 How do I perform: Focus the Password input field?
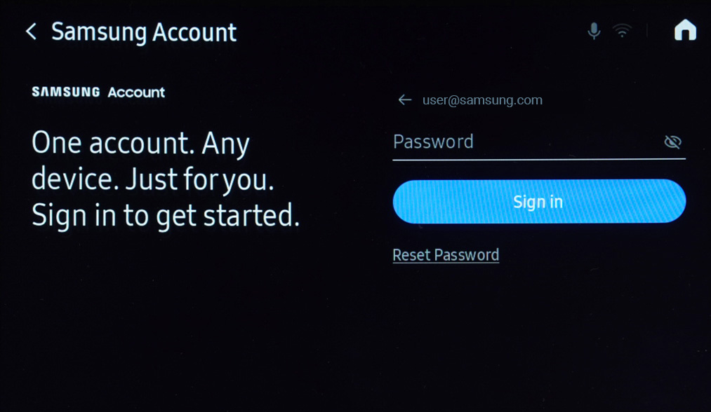pos(539,143)
